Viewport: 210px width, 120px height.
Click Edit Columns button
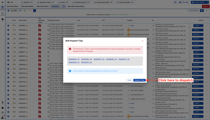pos(193,11)
